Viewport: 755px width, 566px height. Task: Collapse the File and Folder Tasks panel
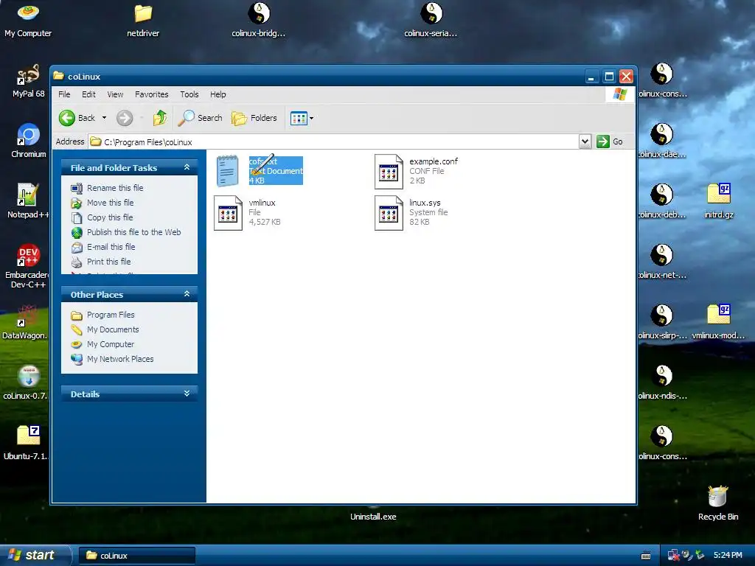(187, 167)
